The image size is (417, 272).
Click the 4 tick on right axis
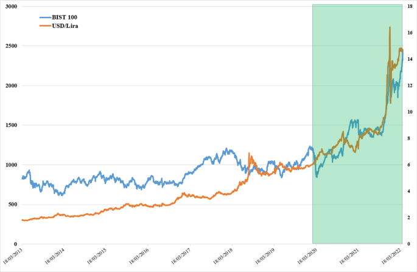pyautogui.click(x=408, y=191)
